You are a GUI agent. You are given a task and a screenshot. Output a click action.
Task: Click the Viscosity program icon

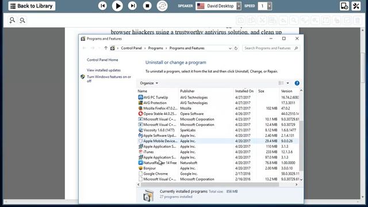tap(140, 130)
